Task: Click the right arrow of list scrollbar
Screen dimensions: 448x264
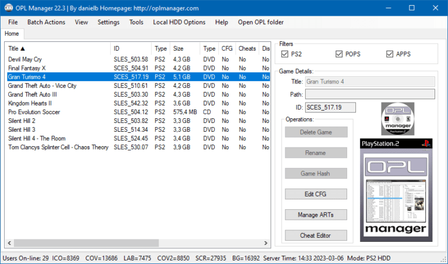Action: coord(265,243)
